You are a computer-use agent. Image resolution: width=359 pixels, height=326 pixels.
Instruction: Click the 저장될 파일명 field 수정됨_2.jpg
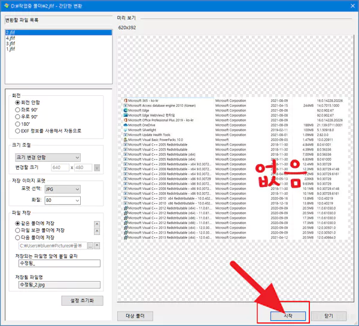59,285
